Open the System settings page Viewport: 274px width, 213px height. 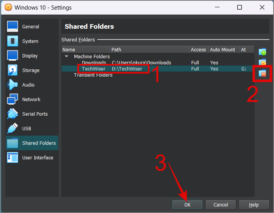(x=32, y=41)
